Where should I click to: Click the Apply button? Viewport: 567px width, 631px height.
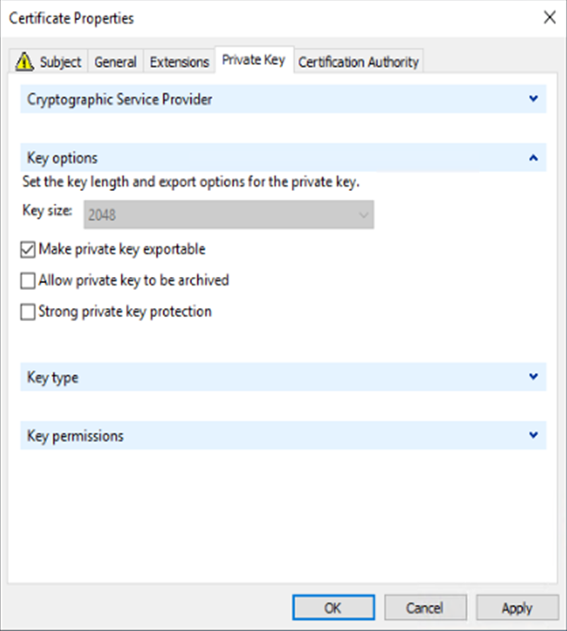click(x=517, y=608)
